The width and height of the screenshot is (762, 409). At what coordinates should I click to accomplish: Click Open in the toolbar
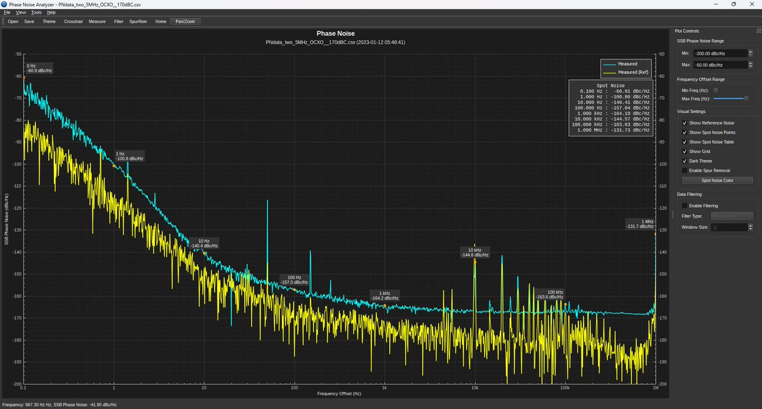click(13, 22)
